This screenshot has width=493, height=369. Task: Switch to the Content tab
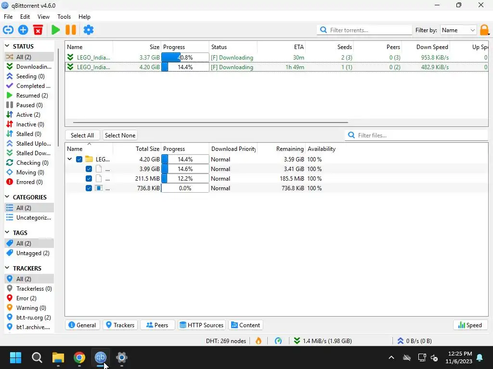[x=246, y=325]
